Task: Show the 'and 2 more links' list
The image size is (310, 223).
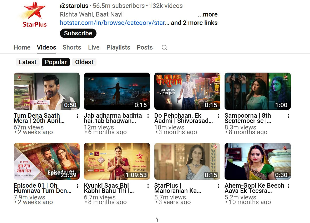Action: (194, 23)
